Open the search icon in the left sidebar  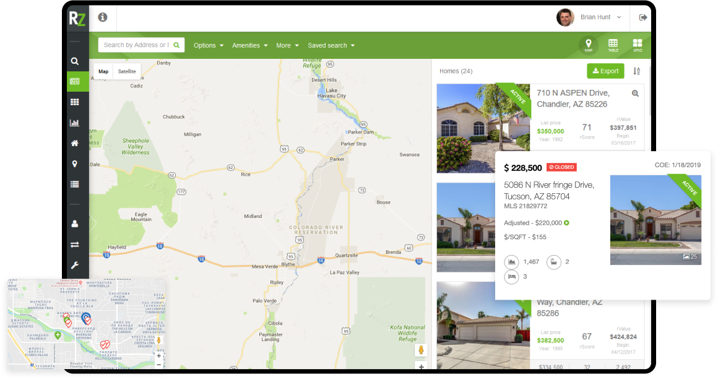click(x=75, y=61)
